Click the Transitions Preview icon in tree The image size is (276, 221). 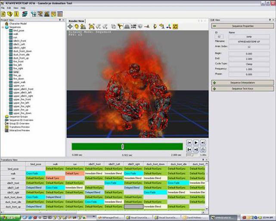click(7, 127)
